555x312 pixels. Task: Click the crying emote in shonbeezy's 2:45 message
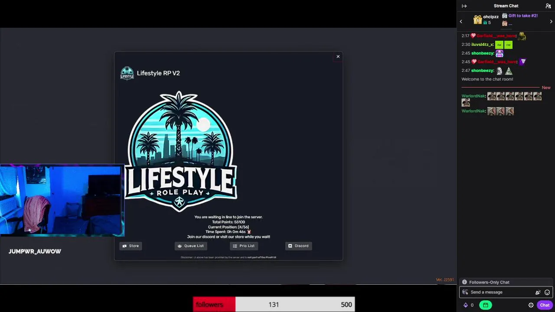click(499, 54)
